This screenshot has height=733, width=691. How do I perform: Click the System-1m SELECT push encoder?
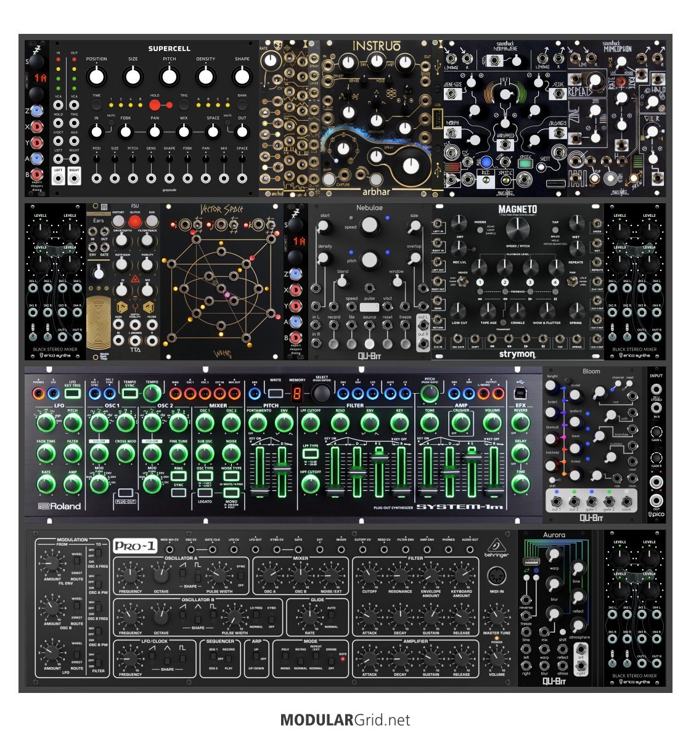pos(321,394)
